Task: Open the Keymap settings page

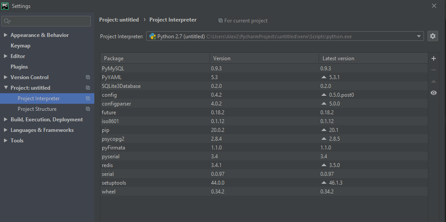Action: [x=20, y=46]
